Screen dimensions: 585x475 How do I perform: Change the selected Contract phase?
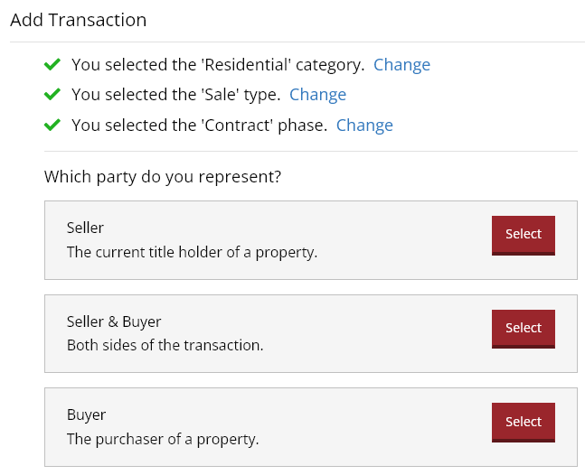(x=364, y=126)
